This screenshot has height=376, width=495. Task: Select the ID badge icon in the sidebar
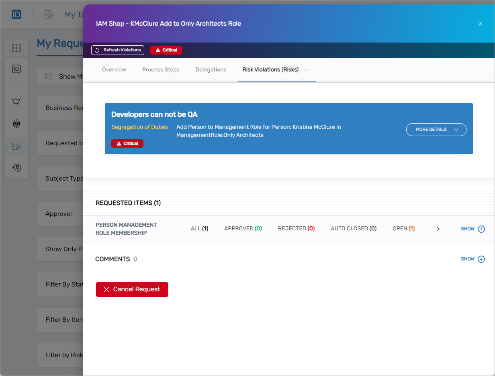(16, 69)
